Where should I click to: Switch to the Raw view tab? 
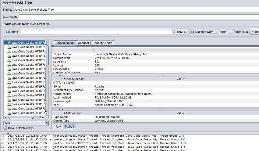coord(59,127)
